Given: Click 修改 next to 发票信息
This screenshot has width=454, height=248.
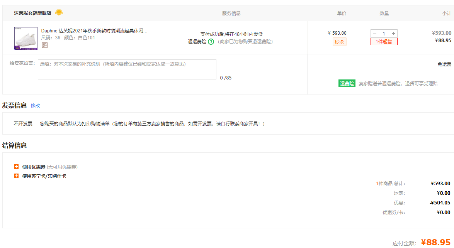Looking at the screenshot, I should point(35,106).
